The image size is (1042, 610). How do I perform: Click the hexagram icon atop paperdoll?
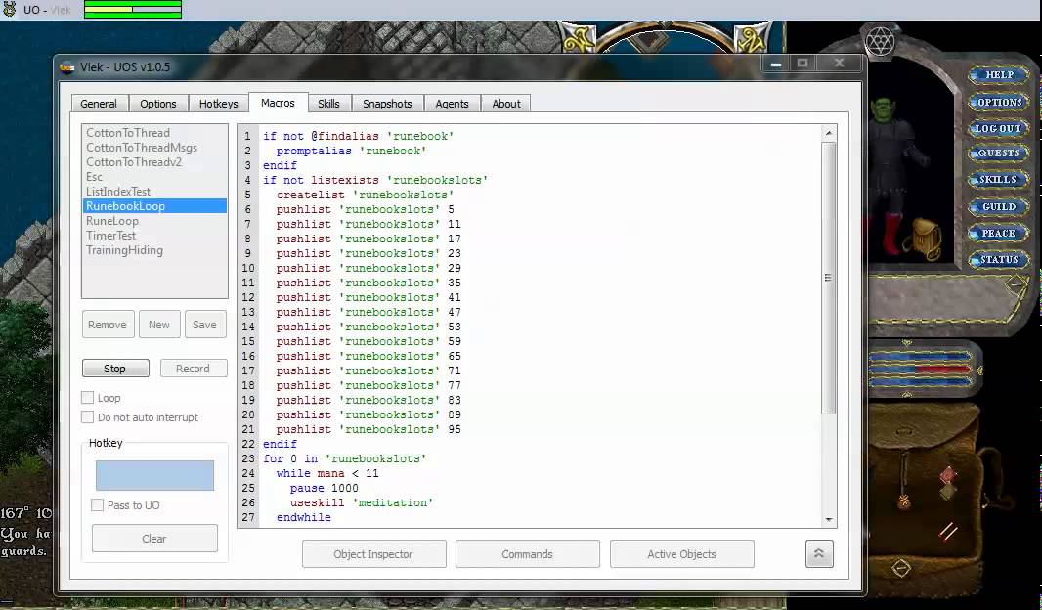pyautogui.click(x=880, y=42)
